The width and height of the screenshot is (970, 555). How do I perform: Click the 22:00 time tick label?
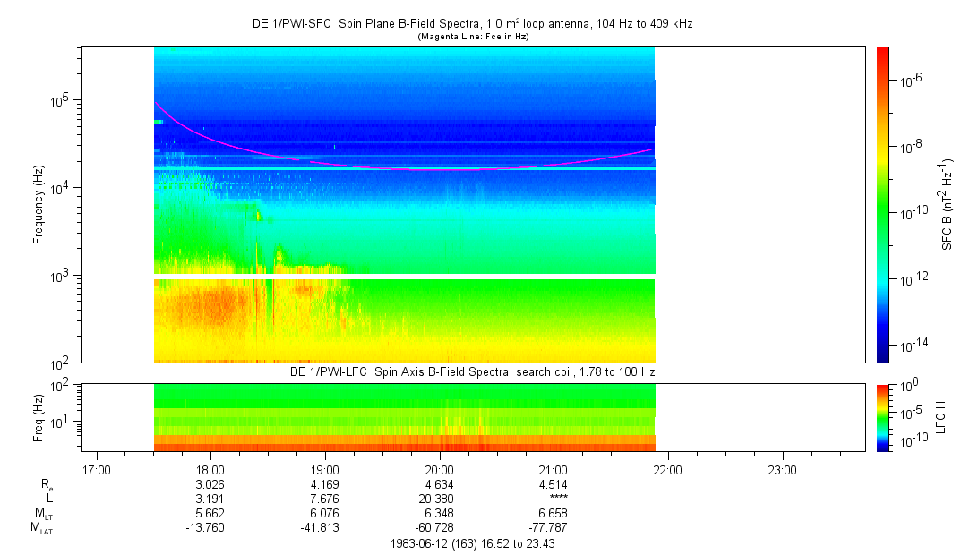[x=668, y=469]
